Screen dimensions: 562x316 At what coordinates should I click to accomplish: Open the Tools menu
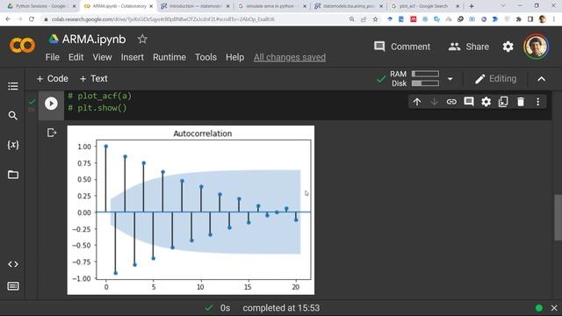click(205, 57)
